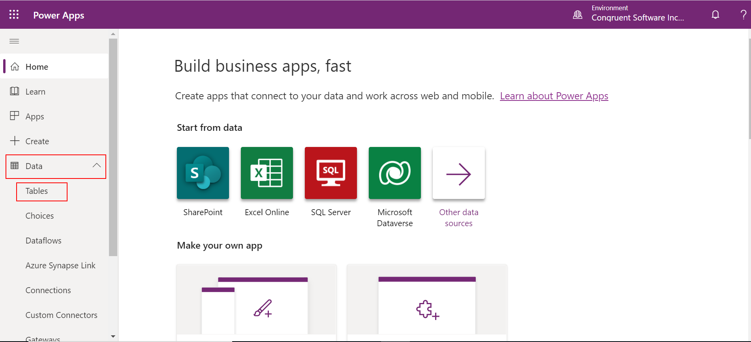Open Learn in sidebar
Screen dimensions: 751x342
click(x=54, y=91)
